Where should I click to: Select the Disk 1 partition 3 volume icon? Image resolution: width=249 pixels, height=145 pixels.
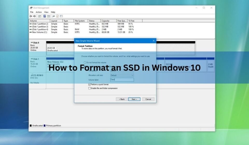pos(31,27)
